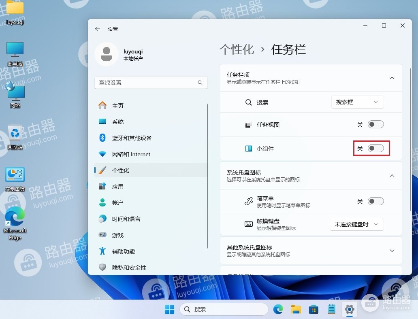418x319 pixels.
Task: Click the taskbar 搜索 box
Action: (224, 309)
